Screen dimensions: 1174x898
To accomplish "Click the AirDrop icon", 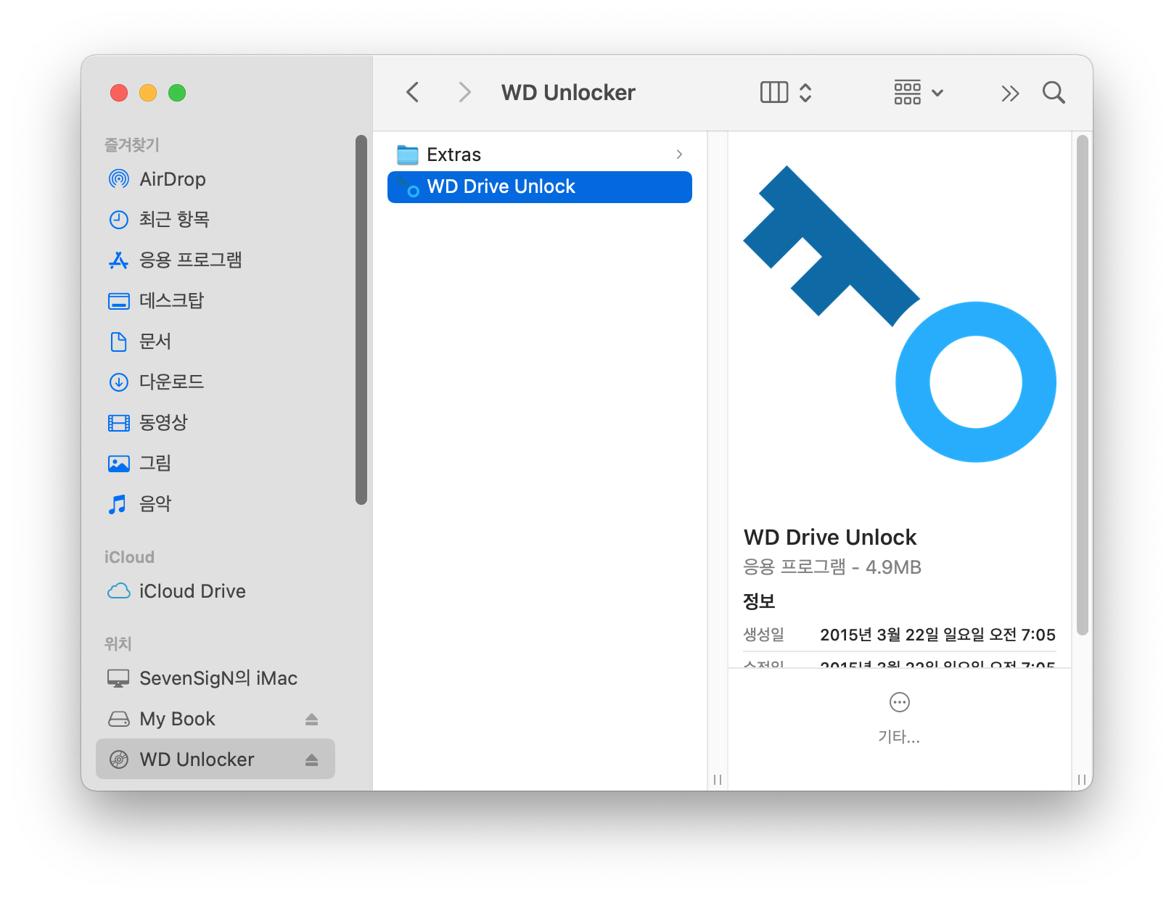I will pyautogui.click(x=119, y=178).
